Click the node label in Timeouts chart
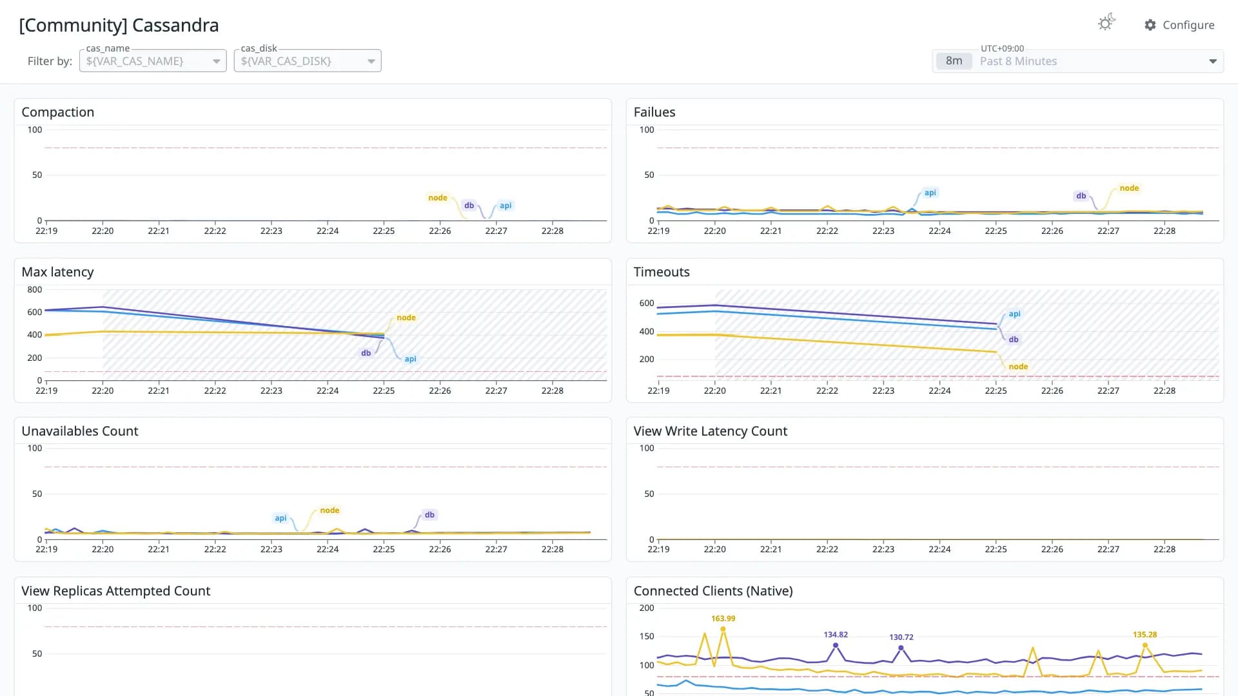The height and width of the screenshot is (696, 1238). (x=1018, y=367)
